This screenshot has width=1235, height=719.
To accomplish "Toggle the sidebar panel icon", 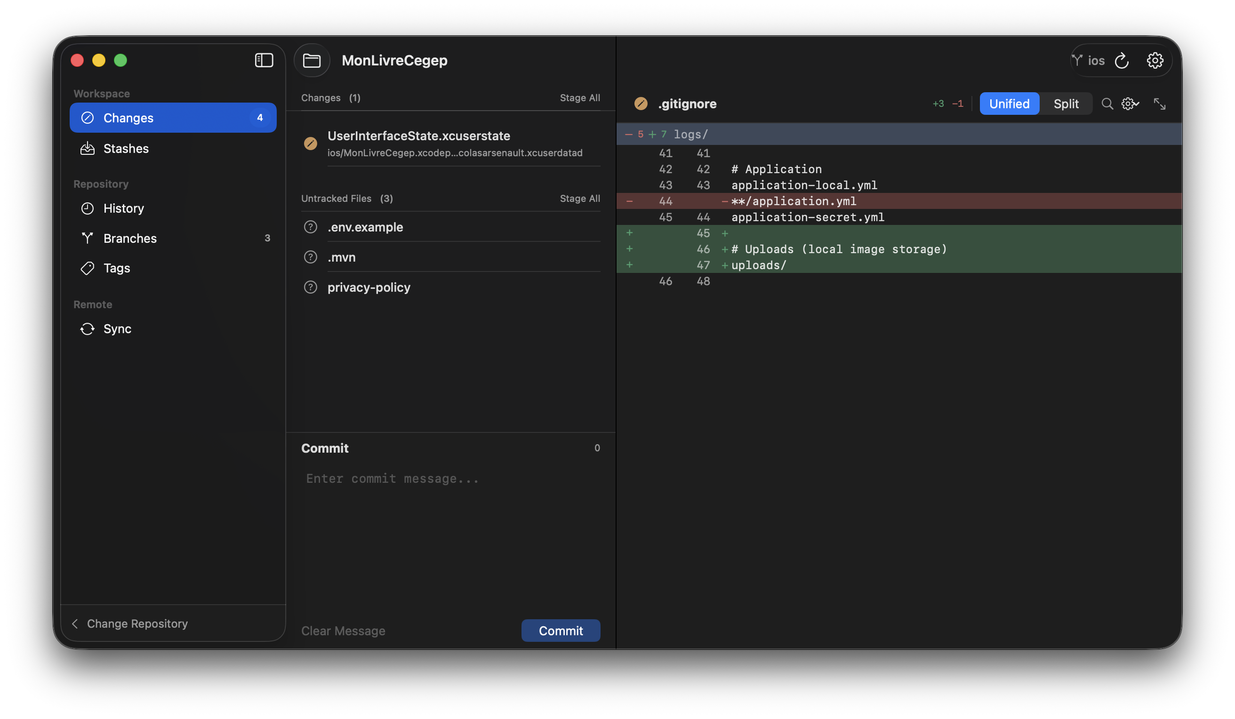I will coord(264,60).
